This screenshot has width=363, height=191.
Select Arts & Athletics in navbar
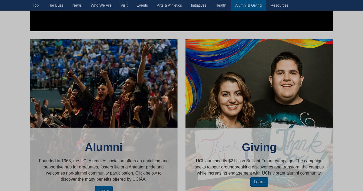(169, 5)
